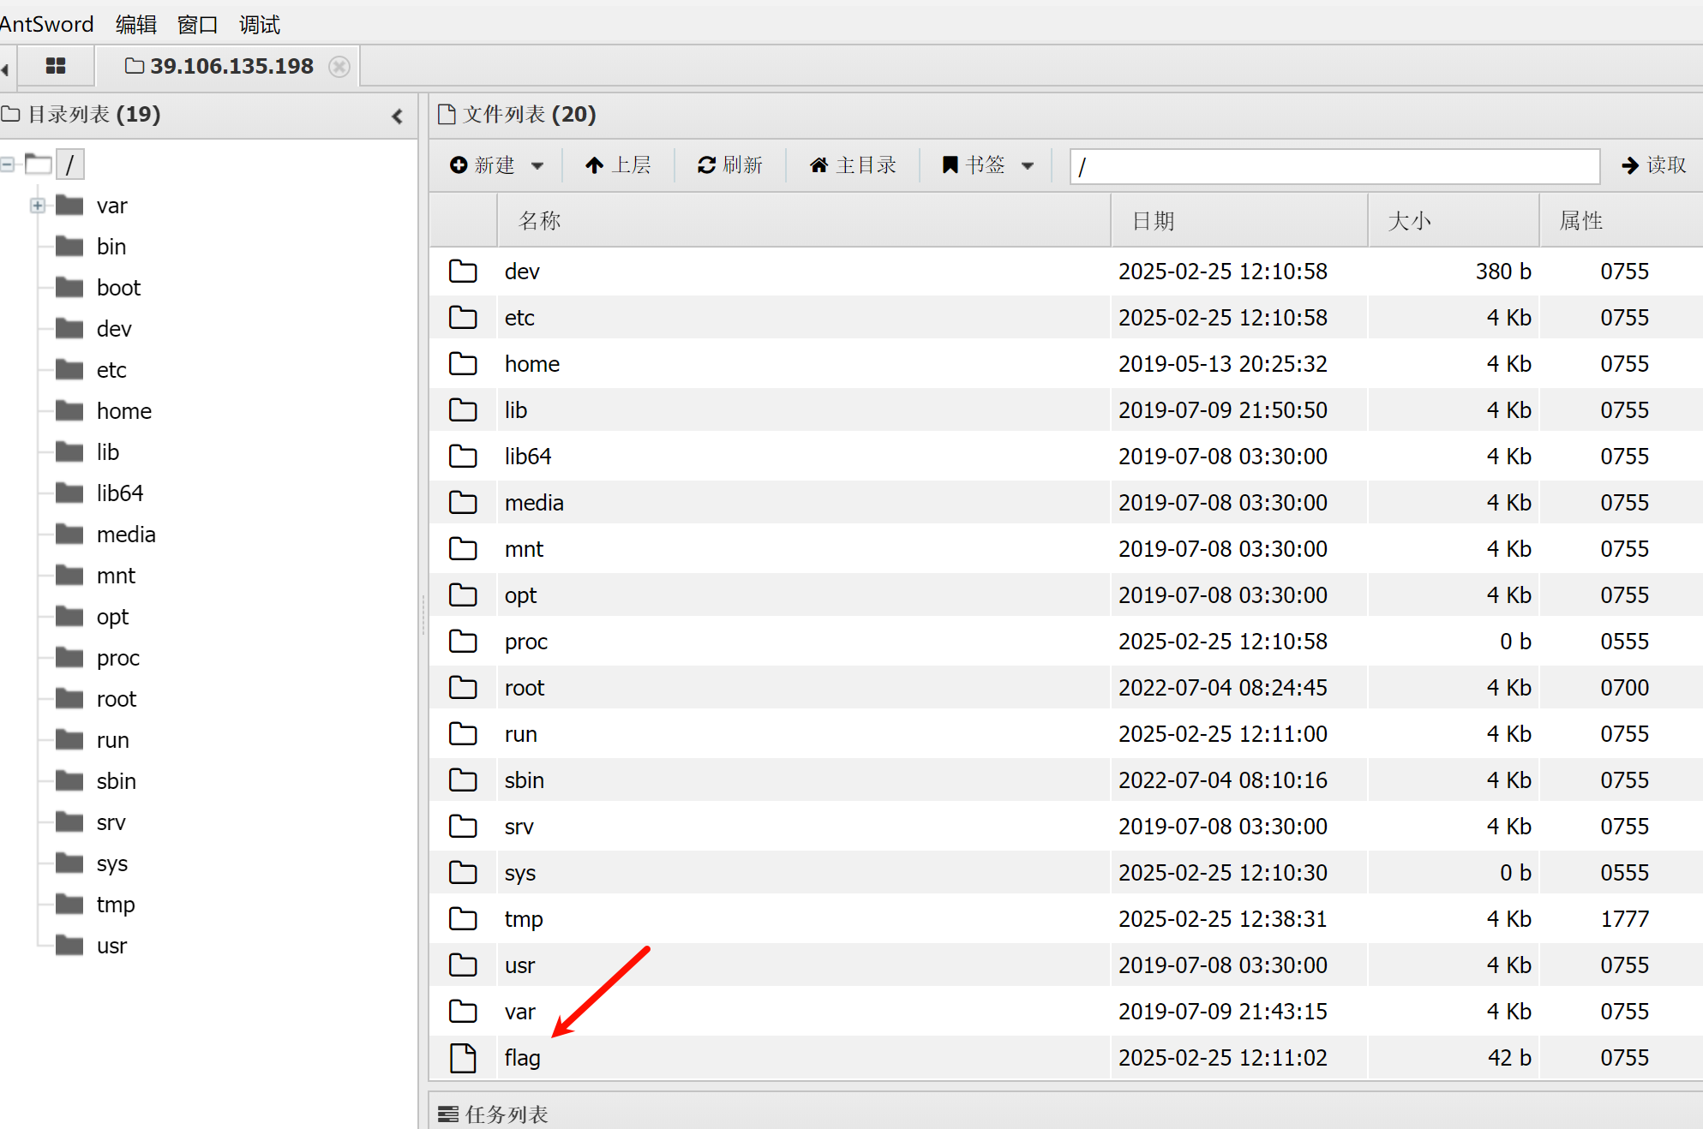Open the 书签 bookmarks dropdown
Screen dimensions: 1703x1129
[987, 164]
